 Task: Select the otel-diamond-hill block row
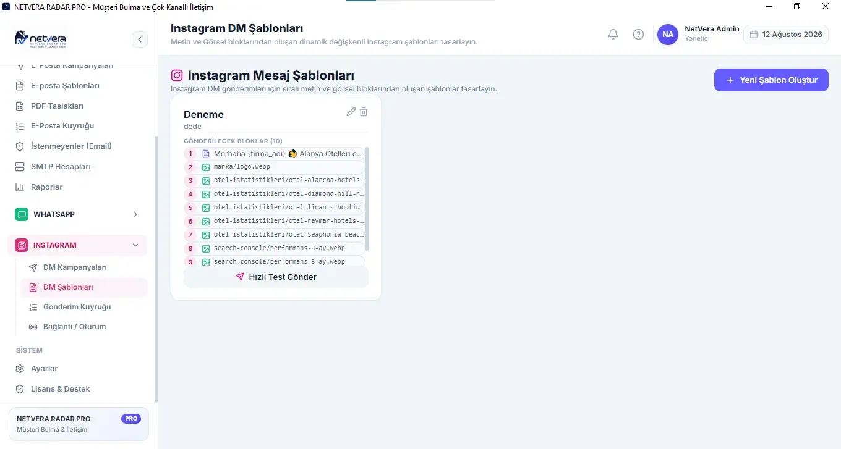pyautogui.click(x=274, y=195)
